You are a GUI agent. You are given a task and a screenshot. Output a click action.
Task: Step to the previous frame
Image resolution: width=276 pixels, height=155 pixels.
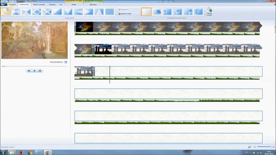29,71
